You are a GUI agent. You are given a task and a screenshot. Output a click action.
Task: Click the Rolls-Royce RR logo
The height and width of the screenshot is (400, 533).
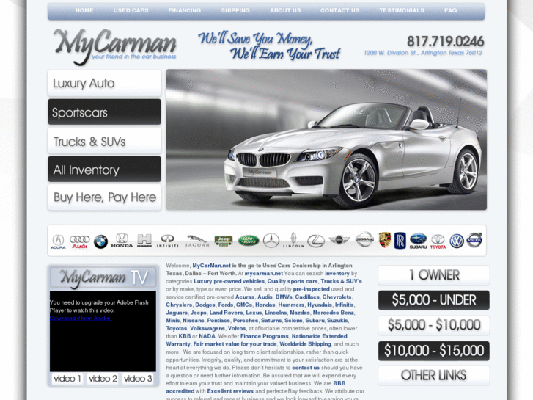pos(400,240)
